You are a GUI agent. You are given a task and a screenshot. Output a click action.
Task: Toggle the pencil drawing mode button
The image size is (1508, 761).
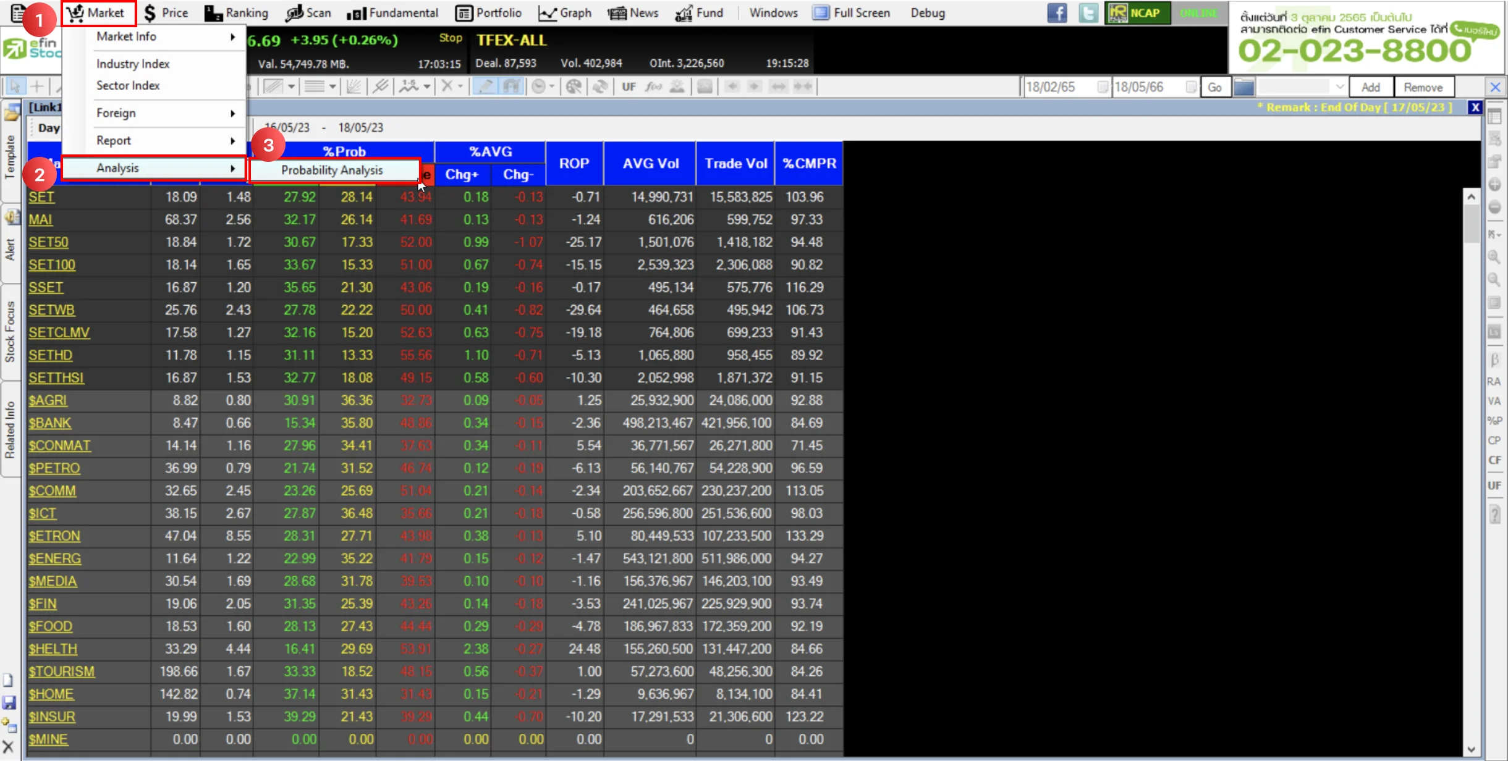[x=486, y=86]
